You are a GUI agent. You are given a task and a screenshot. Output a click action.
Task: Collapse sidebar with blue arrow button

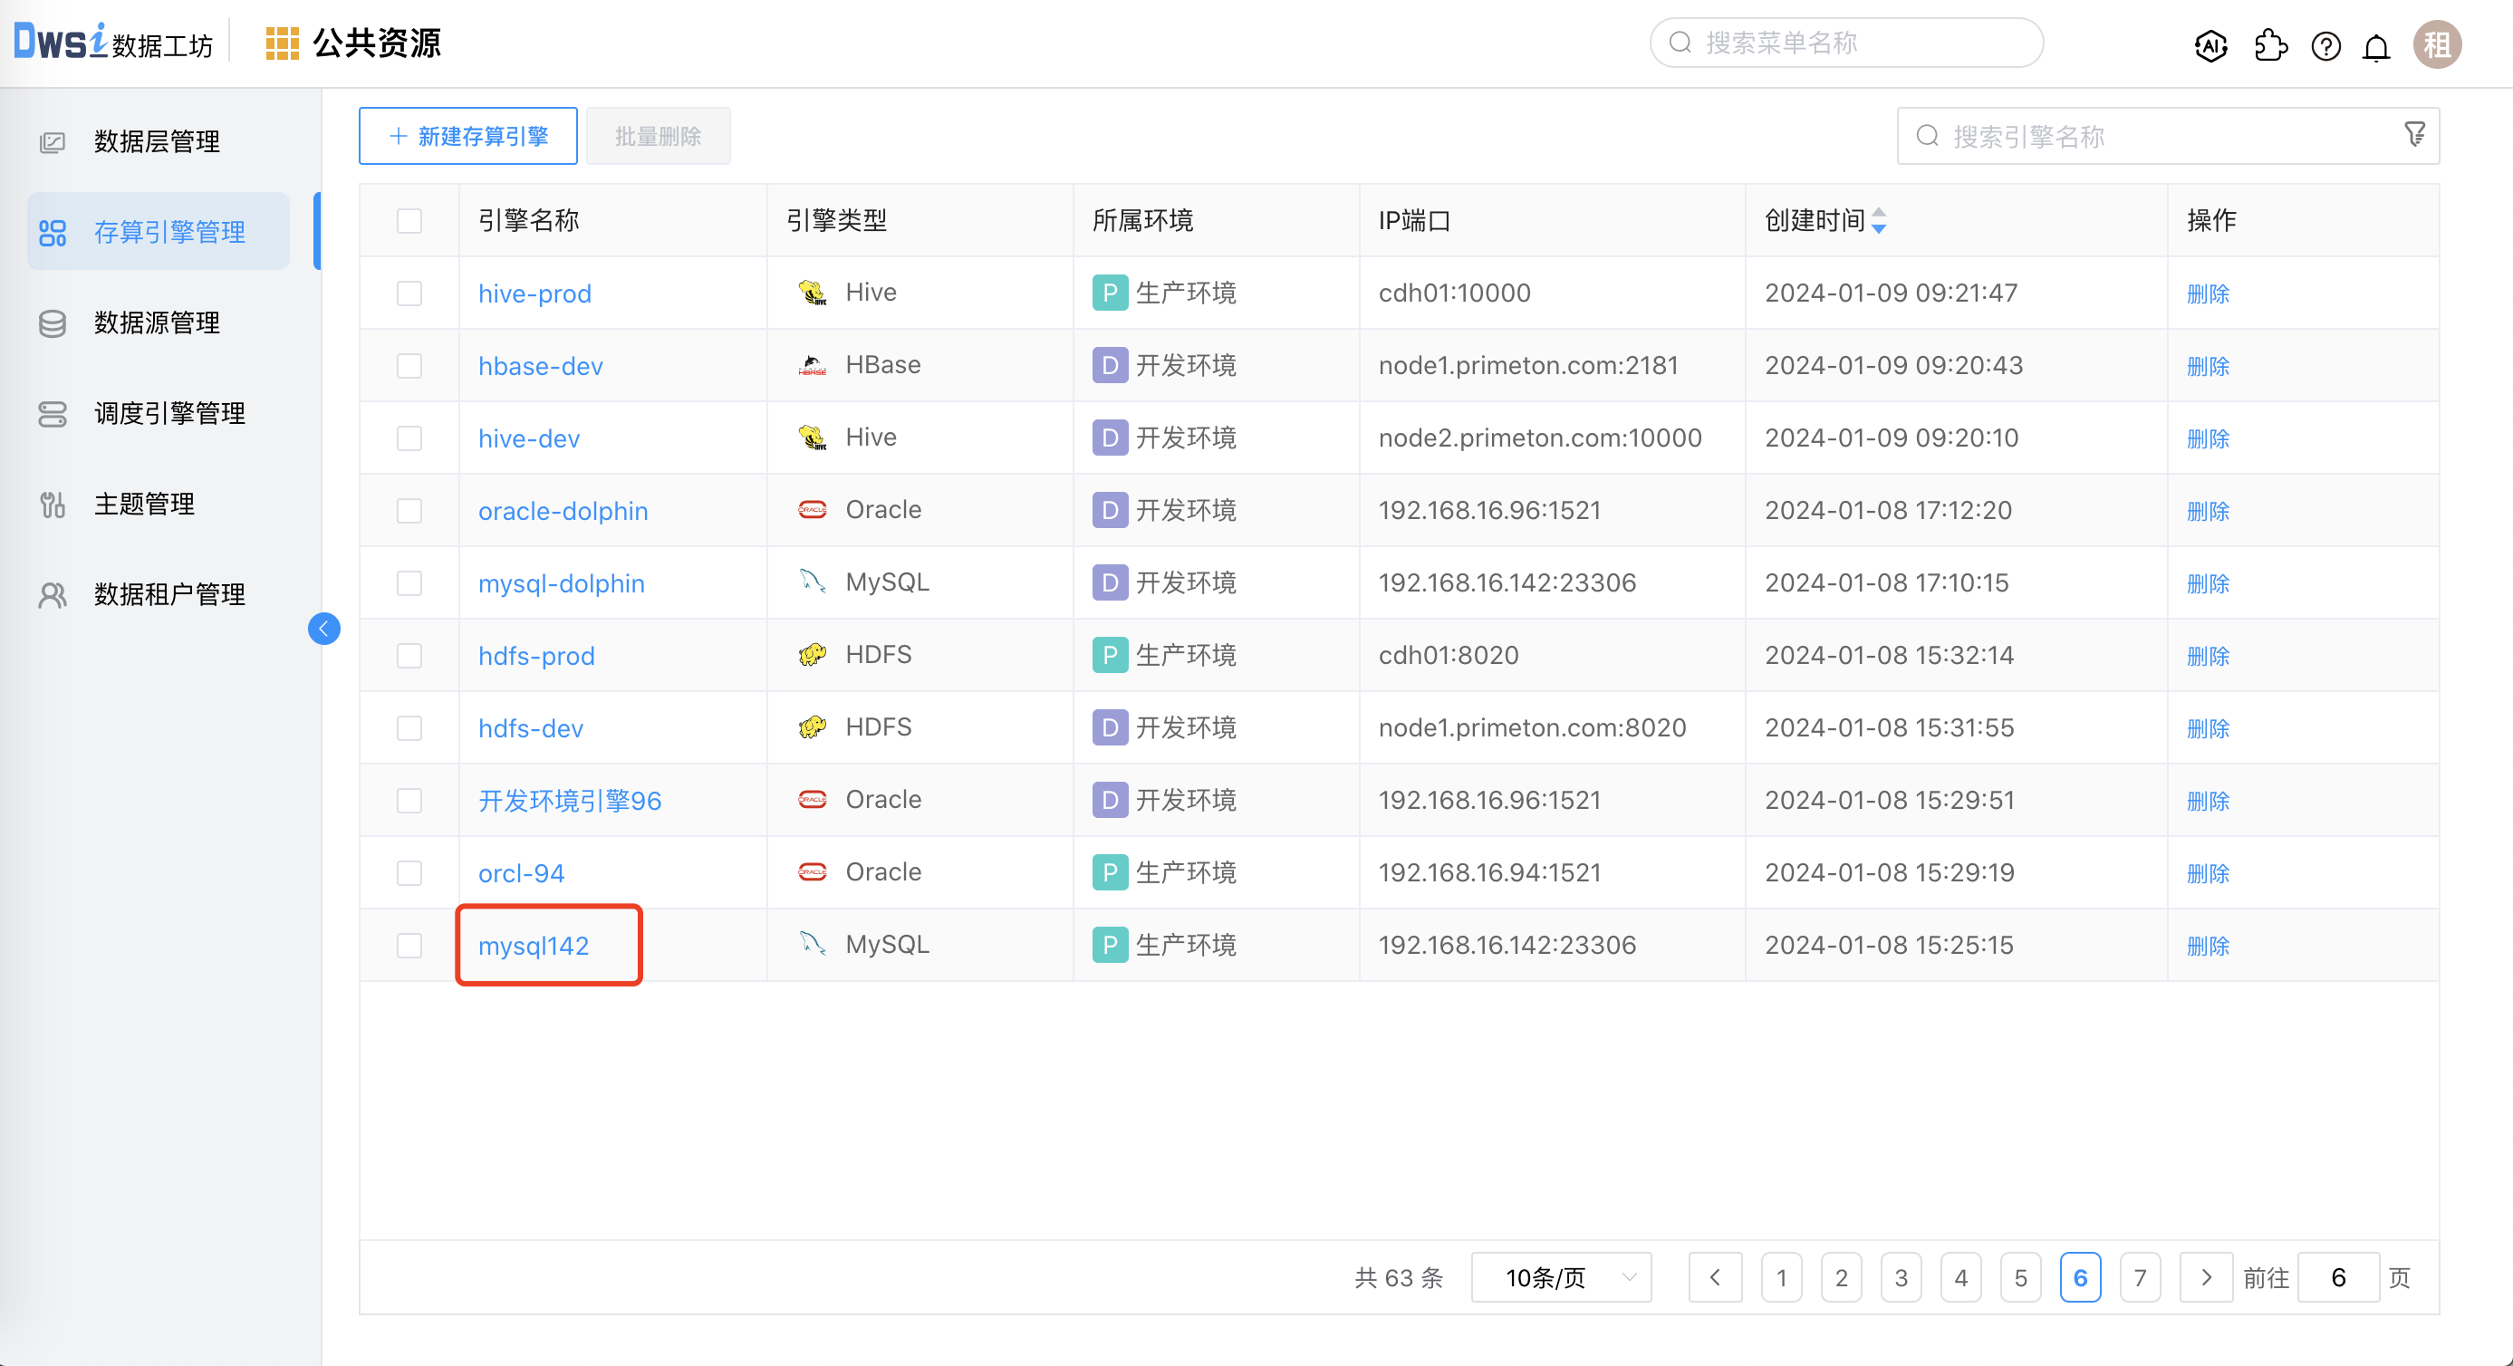click(324, 630)
